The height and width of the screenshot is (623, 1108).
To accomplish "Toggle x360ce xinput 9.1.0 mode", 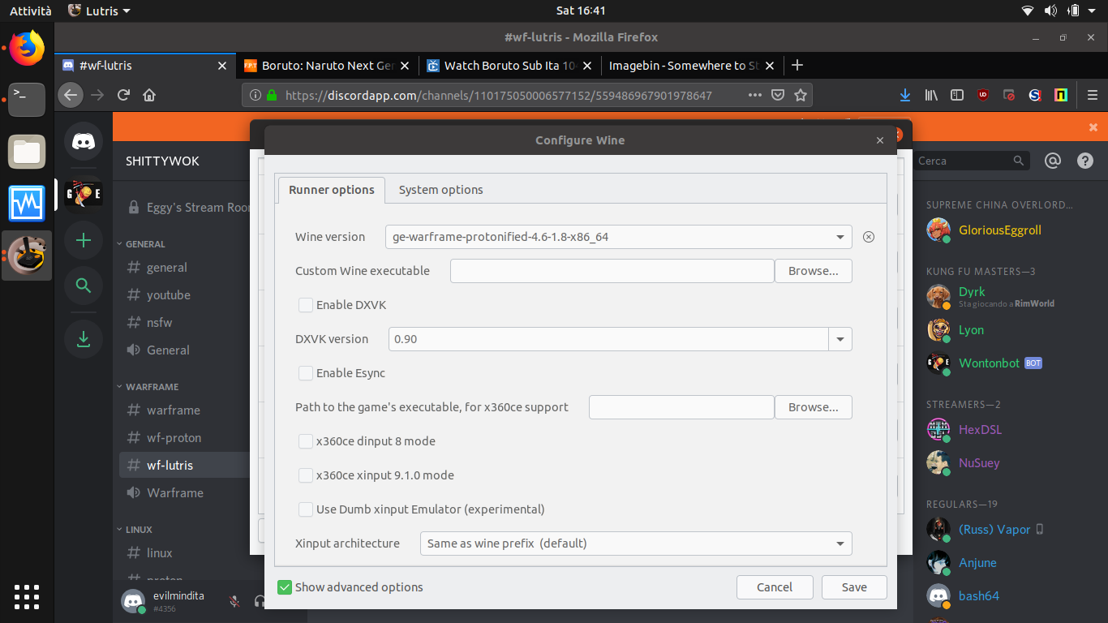I will [306, 475].
